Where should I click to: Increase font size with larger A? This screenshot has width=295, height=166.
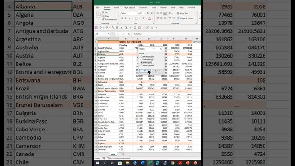148,13
